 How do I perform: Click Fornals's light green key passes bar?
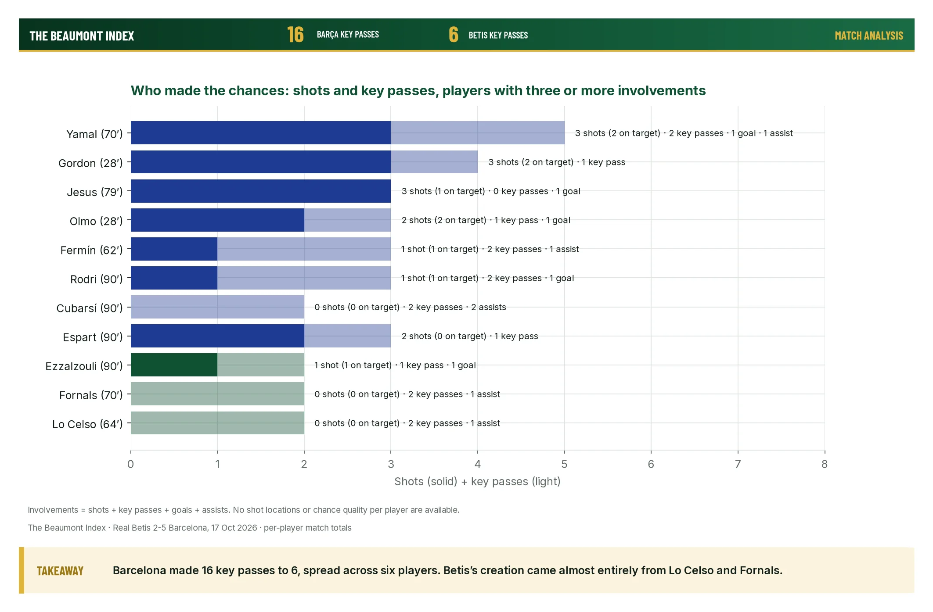pyautogui.click(x=217, y=394)
